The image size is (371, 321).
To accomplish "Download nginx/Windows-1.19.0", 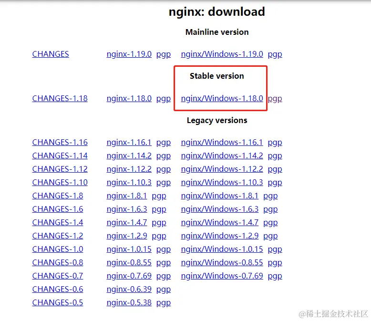I will pos(222,54).
